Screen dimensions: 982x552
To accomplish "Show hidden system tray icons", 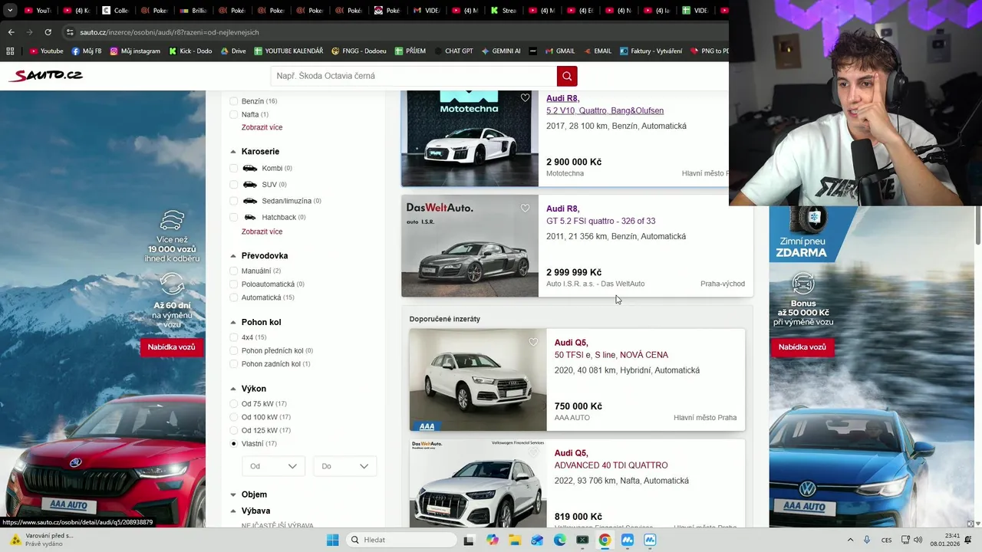I will (850, 540).
